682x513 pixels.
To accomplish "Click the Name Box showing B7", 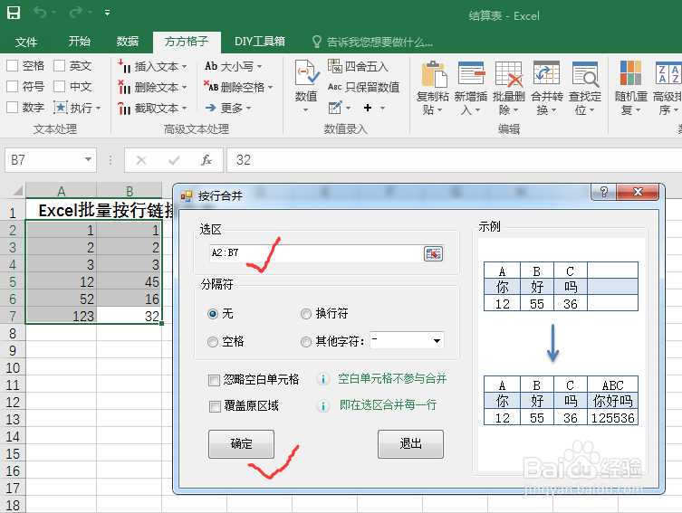I will click(x=43, y=160).
